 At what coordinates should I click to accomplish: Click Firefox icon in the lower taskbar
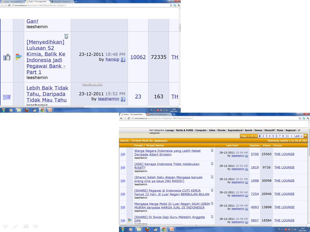(147, 229)
